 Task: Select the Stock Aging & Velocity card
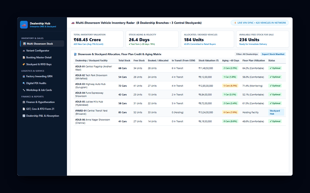coord(152,39)
